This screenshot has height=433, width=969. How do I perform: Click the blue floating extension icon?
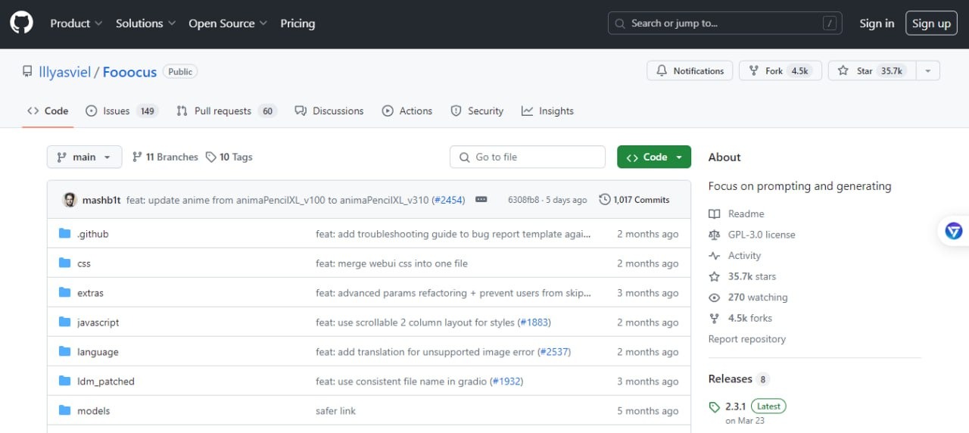point(954,231)
